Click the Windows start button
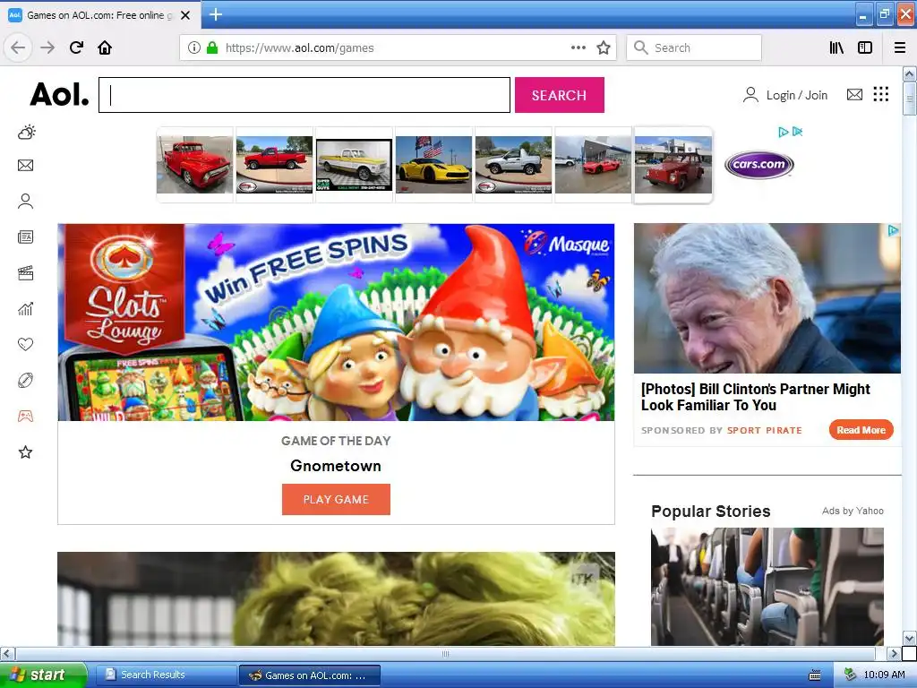917x688 pixels. (43, 675)
